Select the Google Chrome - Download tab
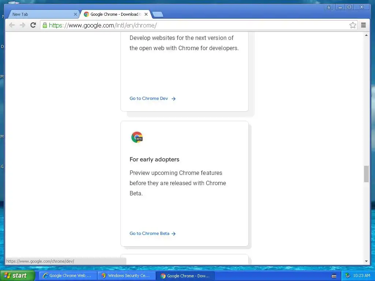375x281 pixels. click(115, 14)
